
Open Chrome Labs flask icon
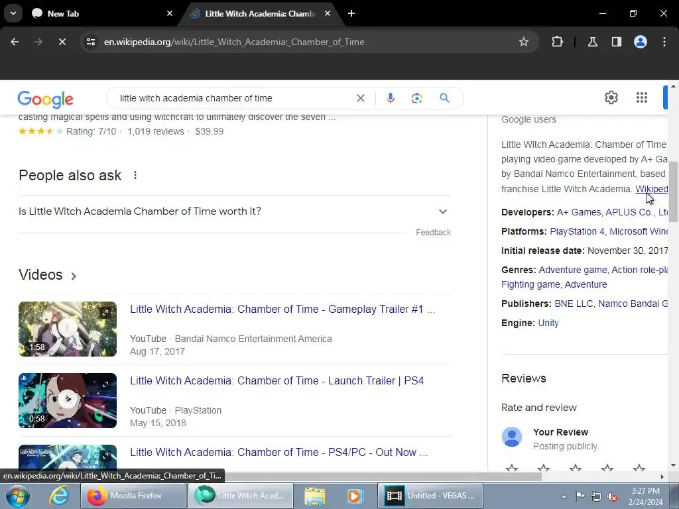592,42
